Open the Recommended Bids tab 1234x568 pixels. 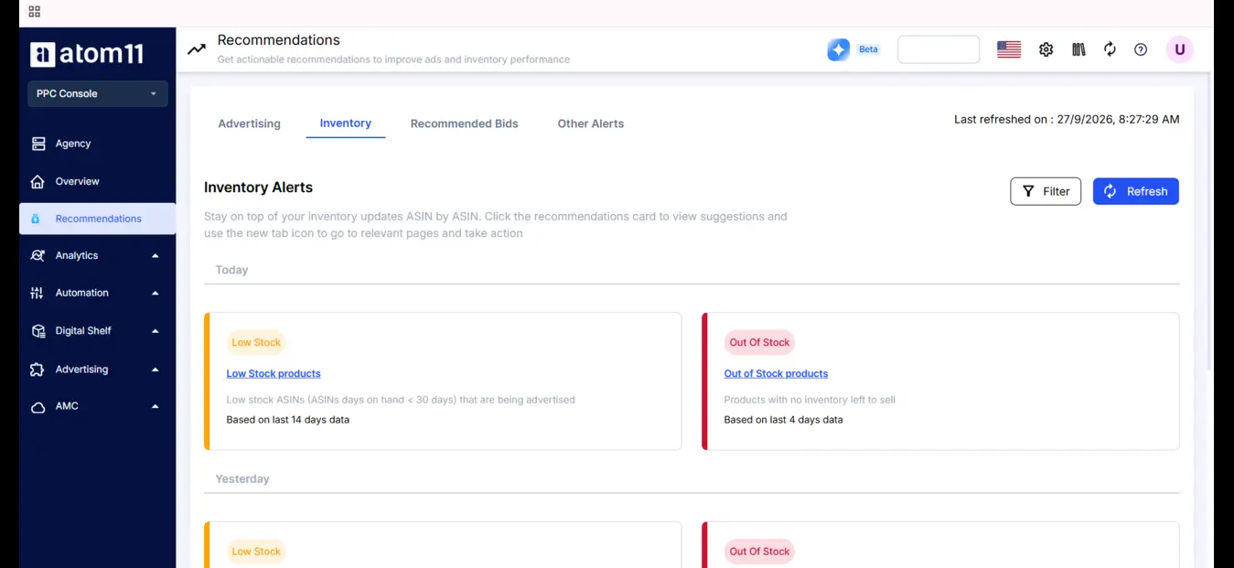tap(464, 123)
